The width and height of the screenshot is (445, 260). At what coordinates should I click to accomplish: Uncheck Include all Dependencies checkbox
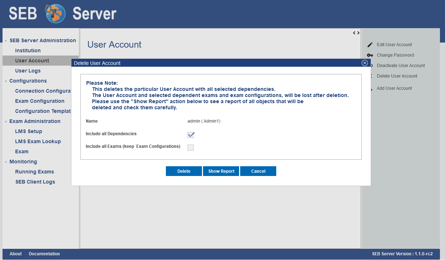pos(191,135)
